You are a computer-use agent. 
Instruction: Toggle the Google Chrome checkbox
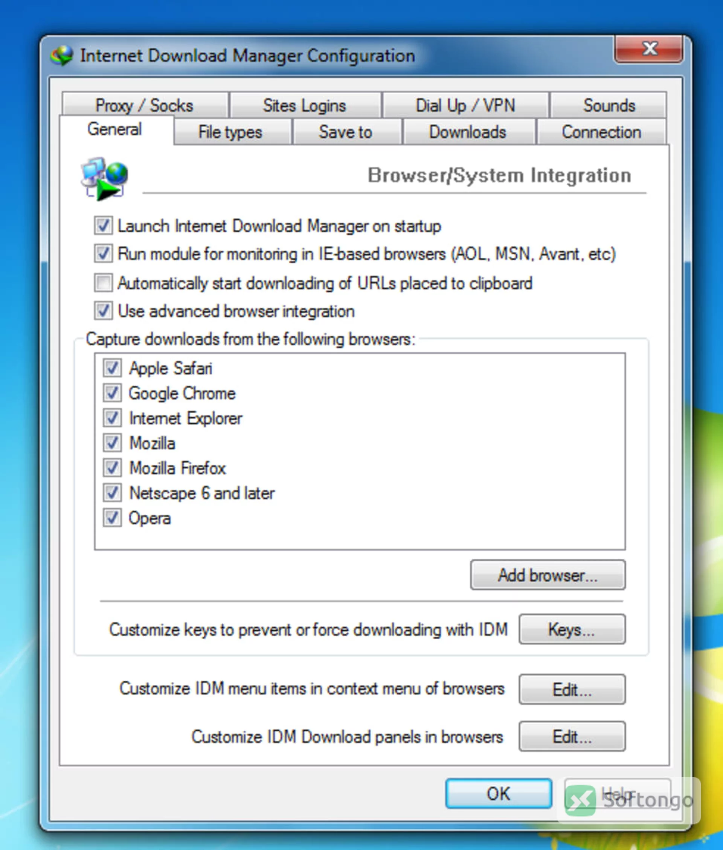(x=112, y=393)
